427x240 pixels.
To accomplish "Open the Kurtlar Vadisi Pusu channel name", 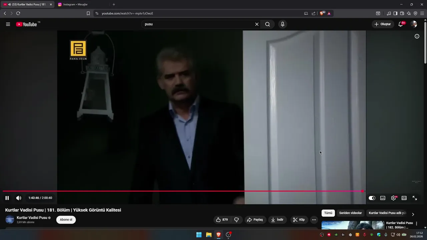I will click(x=32, y=218).
